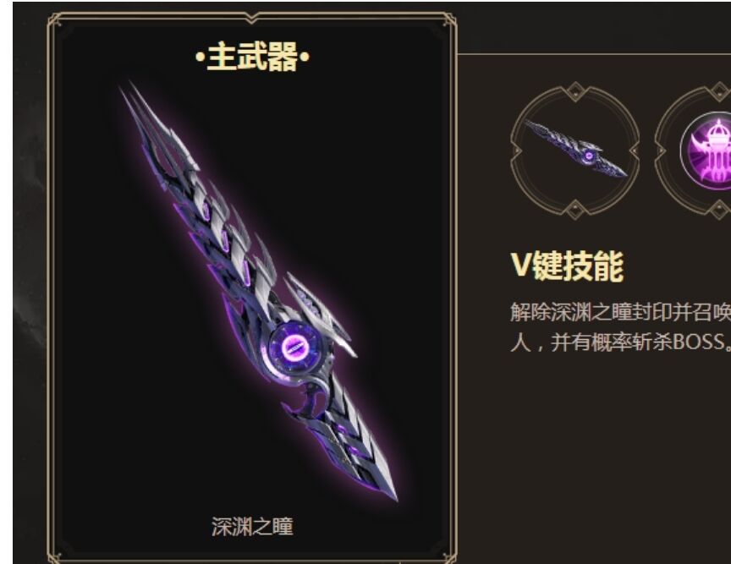Click the 主武器 title
731x564 pixels.
click(x=252, y=57)
